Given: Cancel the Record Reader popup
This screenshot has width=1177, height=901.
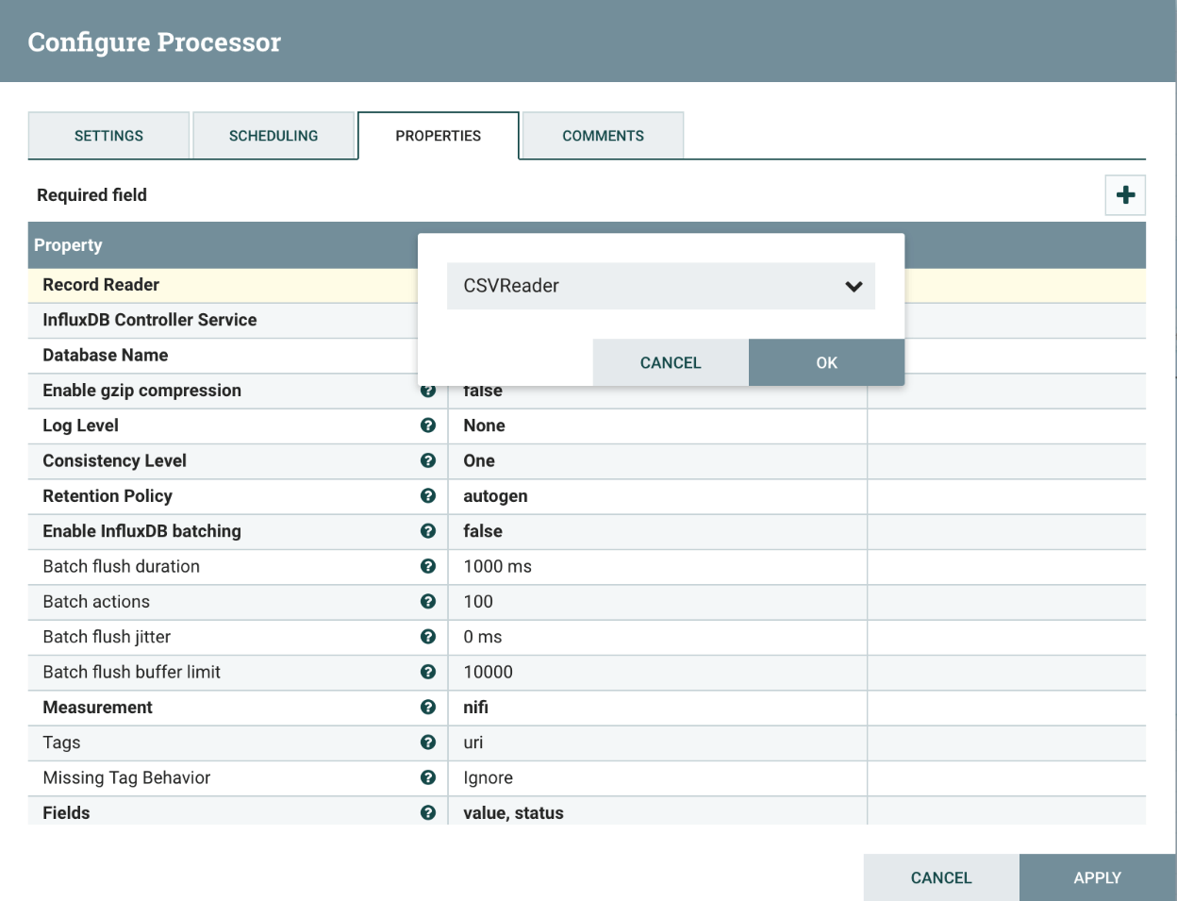Looking at the screenshot, I should (671, 363).
